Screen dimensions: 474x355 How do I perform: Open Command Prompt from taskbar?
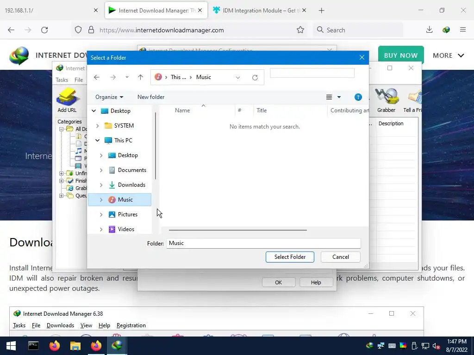[x=33, y=346]
